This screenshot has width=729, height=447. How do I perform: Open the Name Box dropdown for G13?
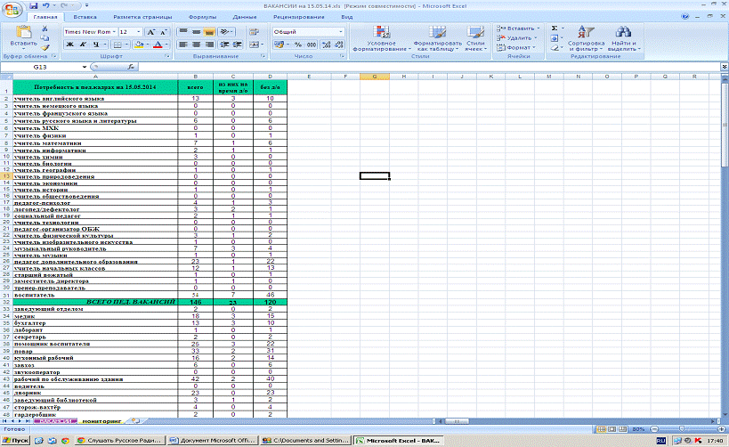85,67
